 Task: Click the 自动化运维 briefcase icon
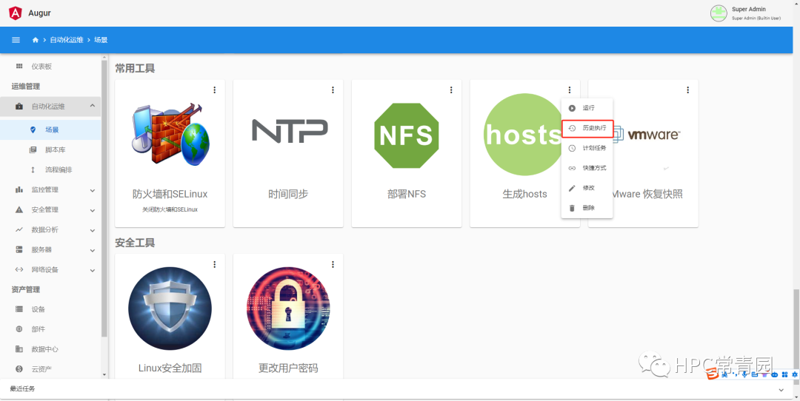(19, 107)
